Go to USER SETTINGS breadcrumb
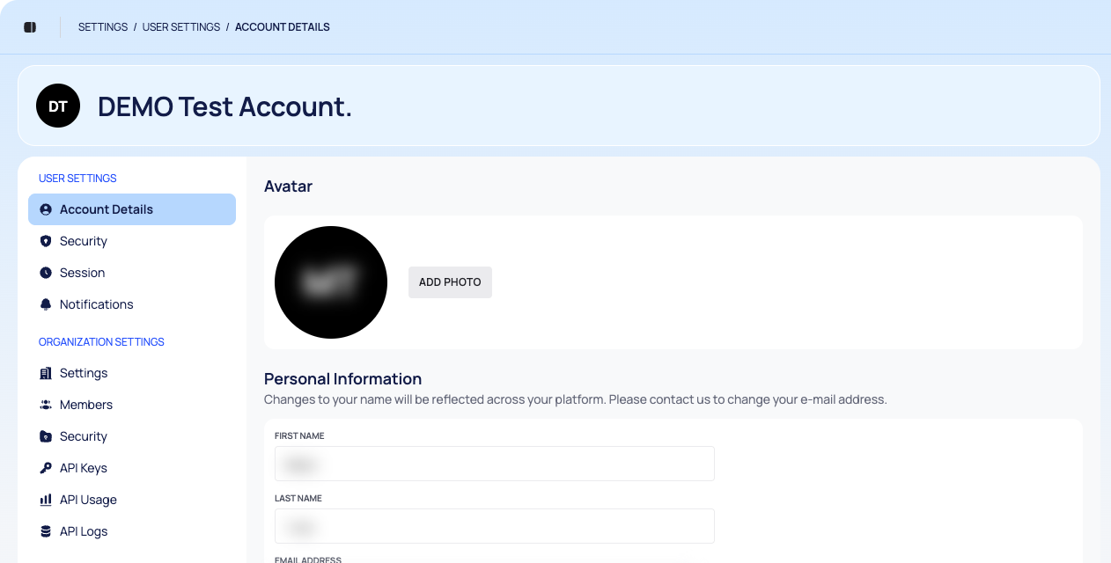The image size is (1111, 563). coord(181,27)
